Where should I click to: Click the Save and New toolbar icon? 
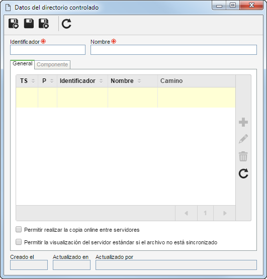click(14, 24)
